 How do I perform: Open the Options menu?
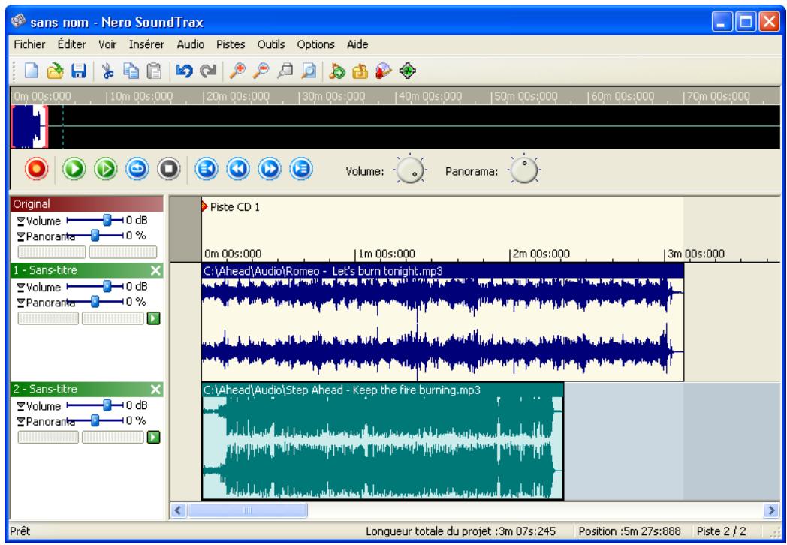(x=315, y=44)
